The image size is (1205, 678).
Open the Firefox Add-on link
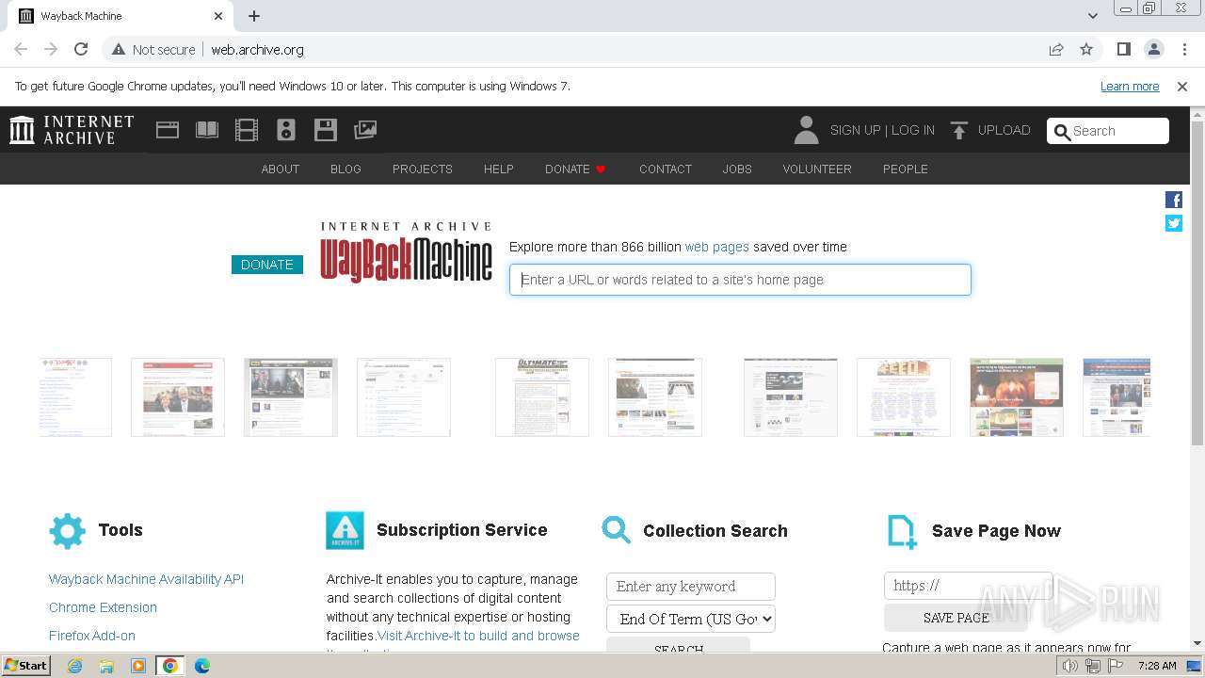tap(92, 636)
